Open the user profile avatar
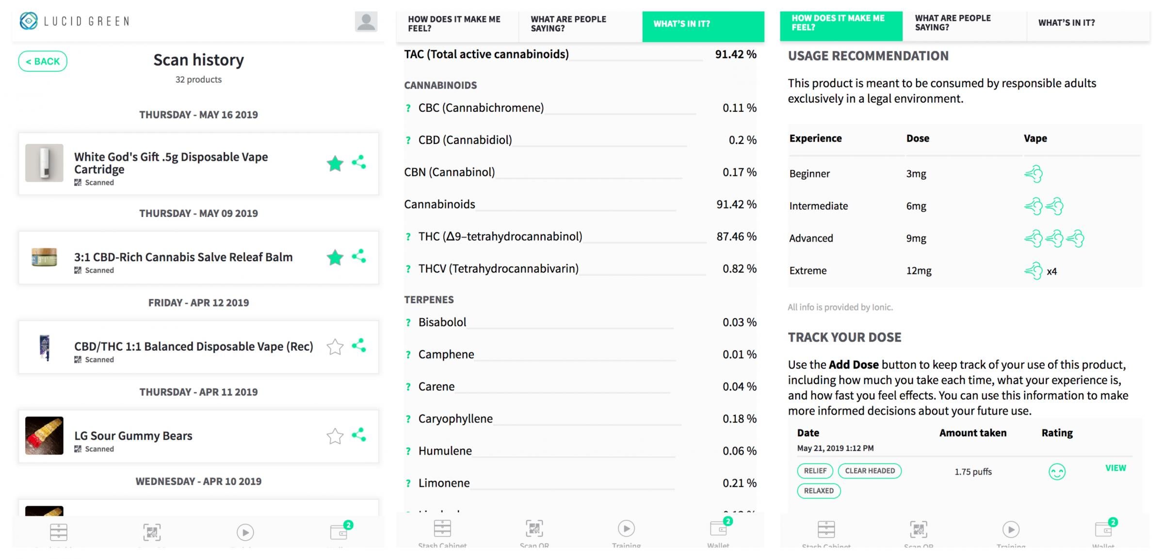The width and height of the screenshot is (1164, 559). [x=366, y=22]
